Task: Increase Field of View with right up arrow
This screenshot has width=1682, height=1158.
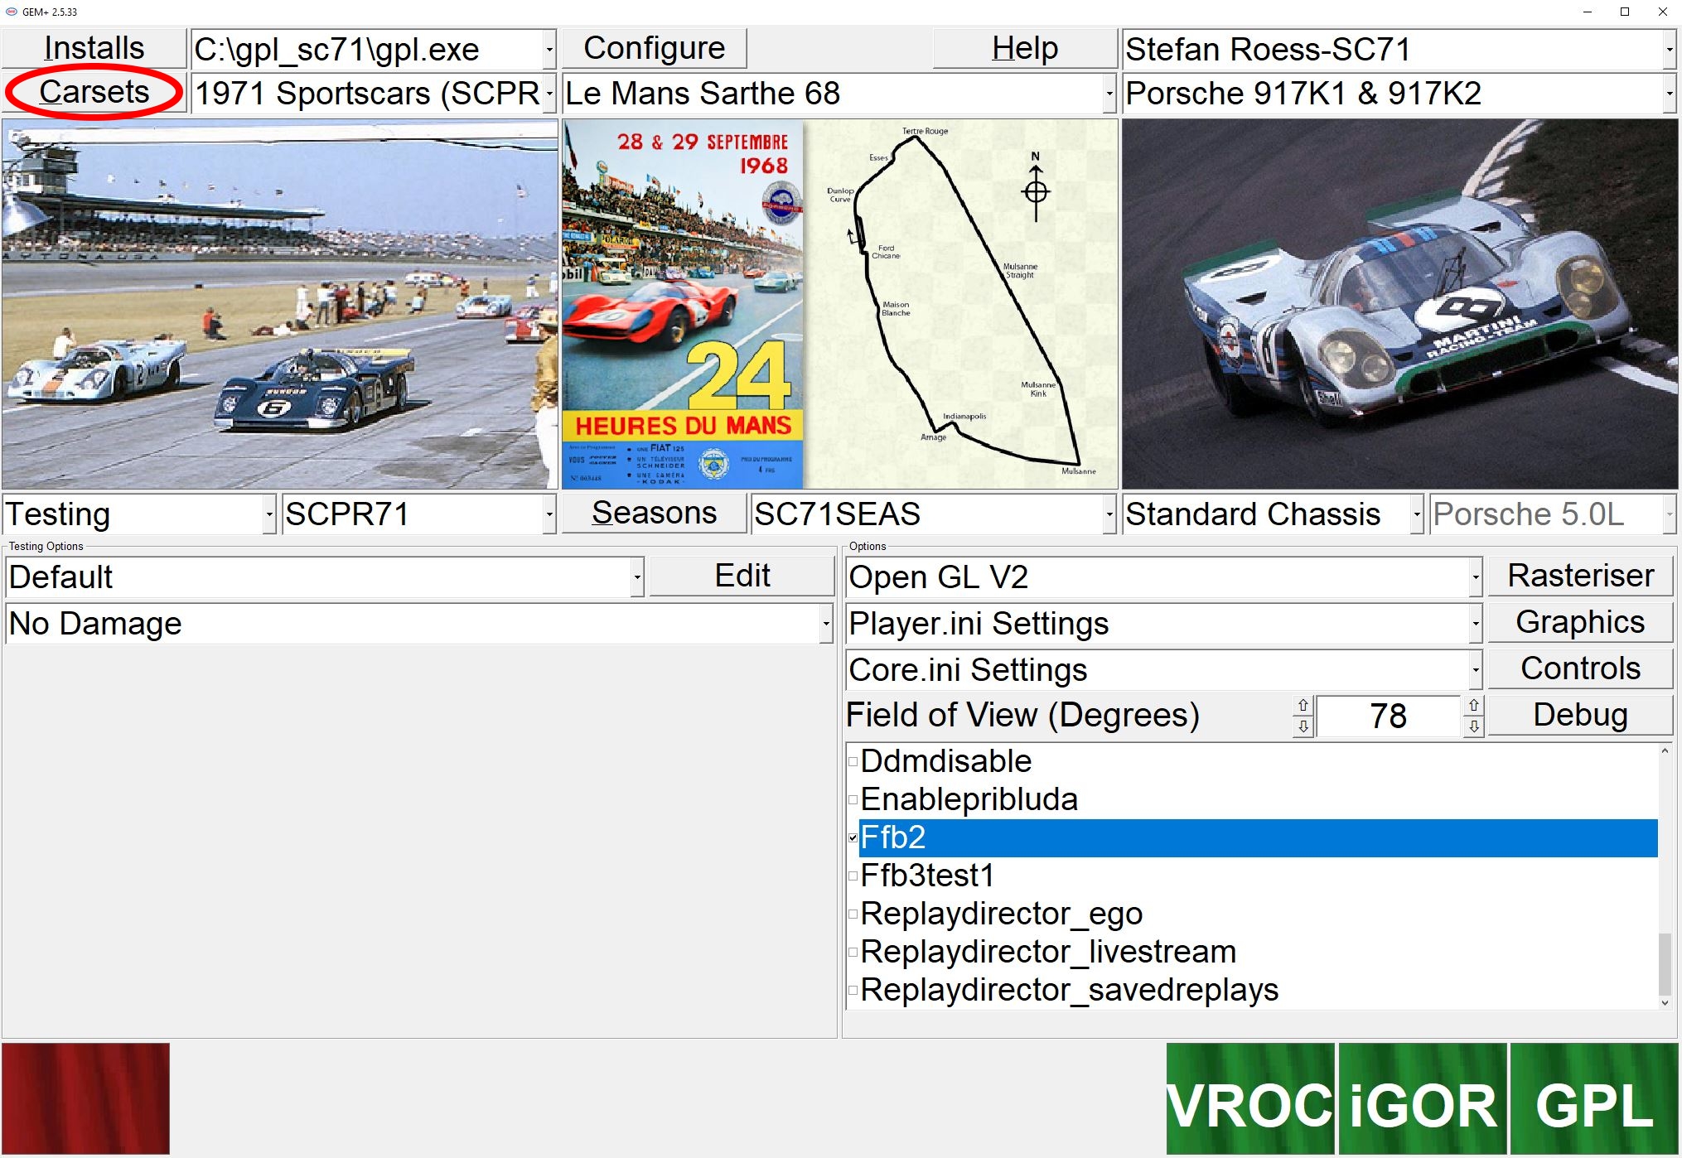Action: click(1474, 706)
